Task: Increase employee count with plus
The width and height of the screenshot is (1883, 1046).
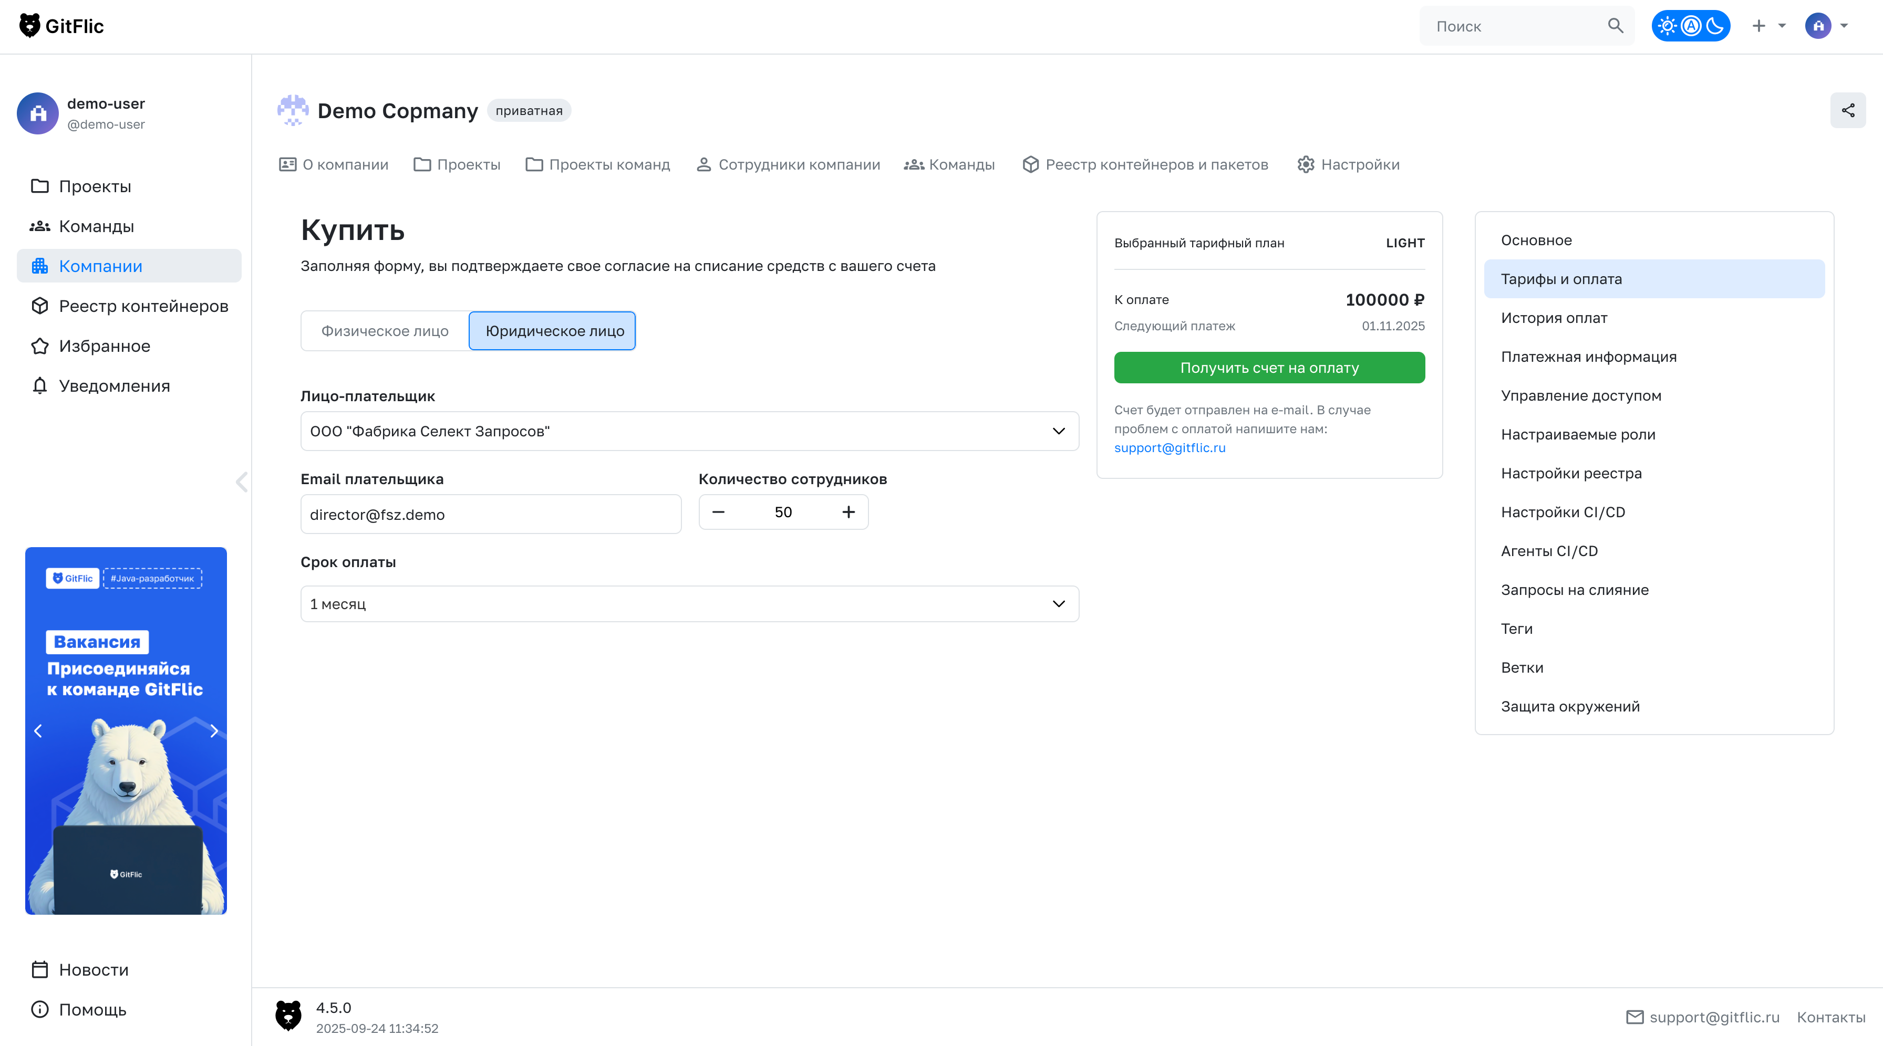Action: (x=848, y=512)
